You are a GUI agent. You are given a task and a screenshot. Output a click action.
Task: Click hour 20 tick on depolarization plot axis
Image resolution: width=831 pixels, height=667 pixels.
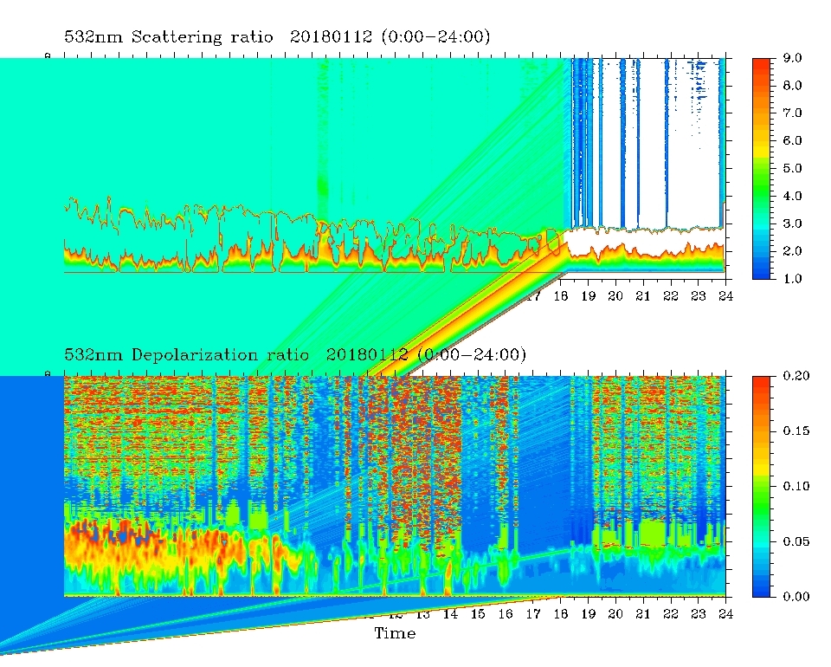(615, 614)
